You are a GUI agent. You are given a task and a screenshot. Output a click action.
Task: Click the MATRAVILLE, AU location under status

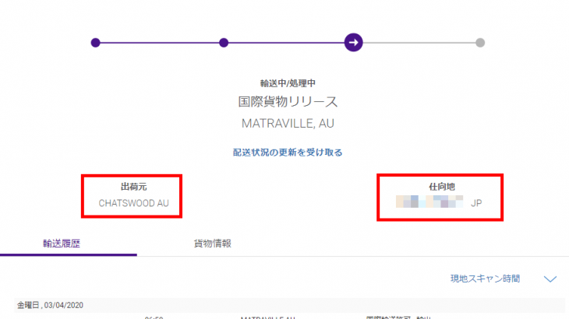click(x=288, y=123)
